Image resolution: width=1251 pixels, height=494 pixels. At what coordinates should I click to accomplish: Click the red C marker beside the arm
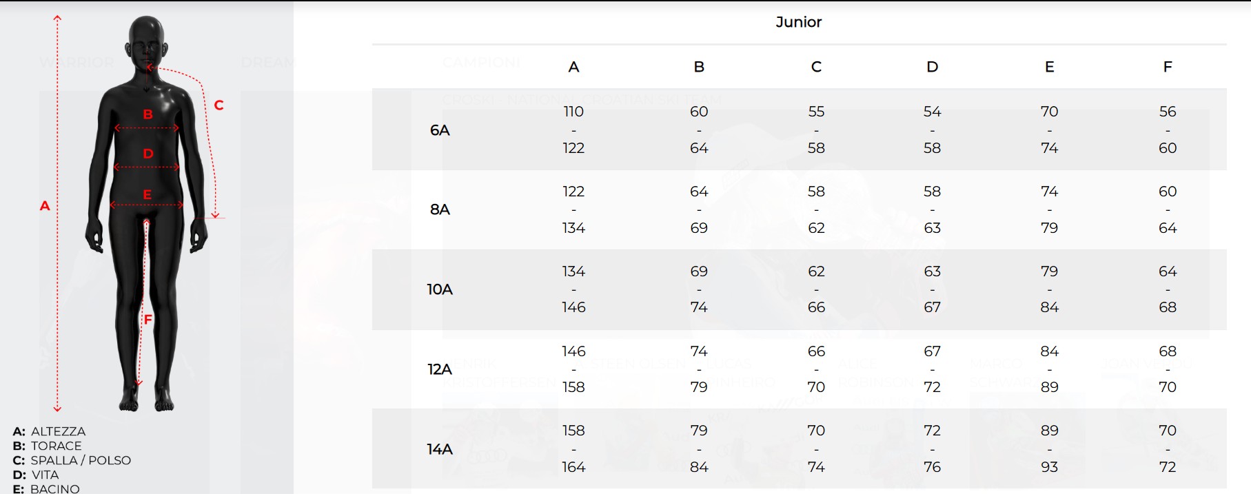pos(218,105)
